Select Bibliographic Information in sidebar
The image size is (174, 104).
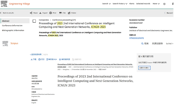[13, 30]
